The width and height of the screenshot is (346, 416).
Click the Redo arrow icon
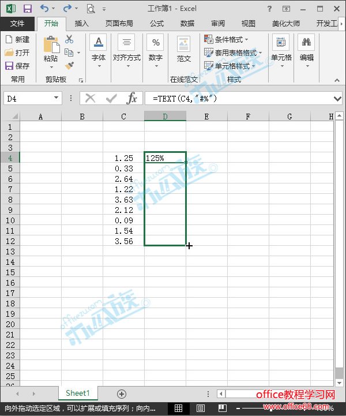click(67, 9)
